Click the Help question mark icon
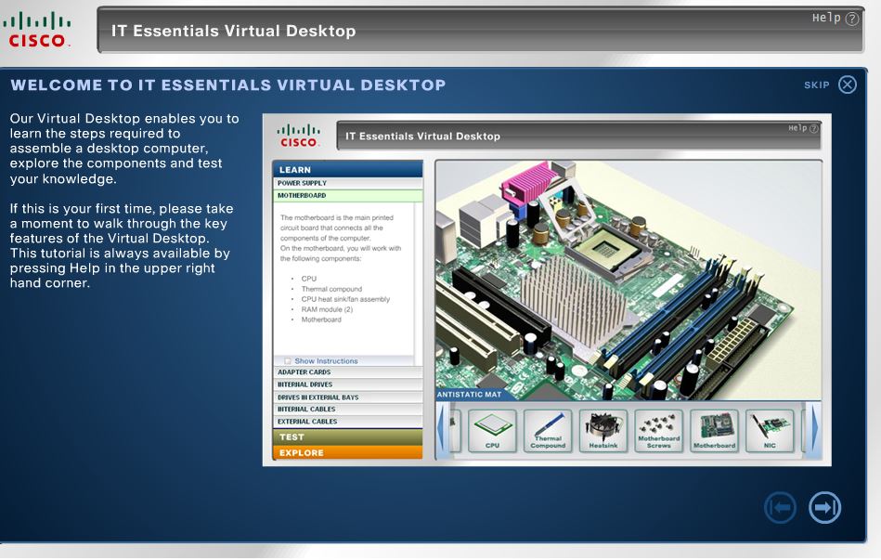The width and height of the screenshot is (881, 560). [851, 19]
